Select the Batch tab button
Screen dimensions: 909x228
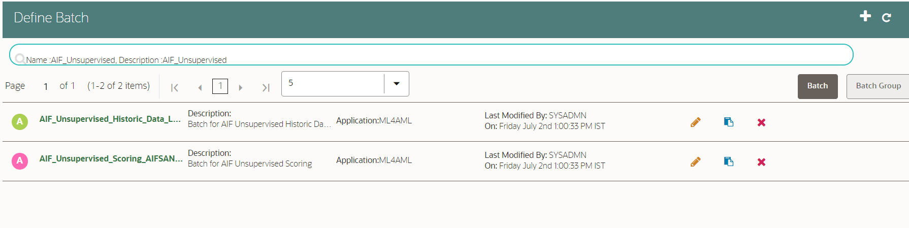(818, 86)
